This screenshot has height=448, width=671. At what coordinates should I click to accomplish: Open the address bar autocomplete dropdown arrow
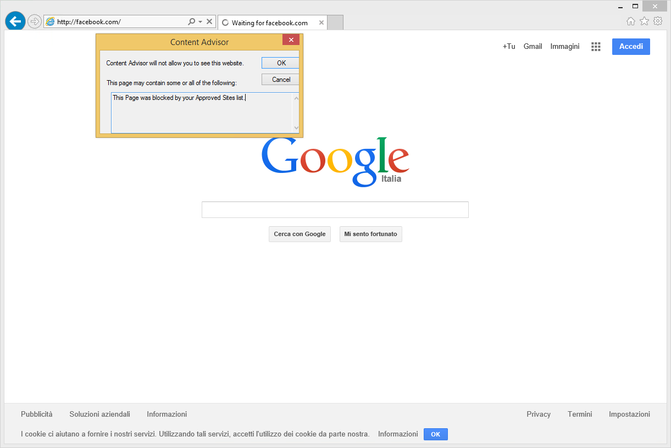[201, 22]
